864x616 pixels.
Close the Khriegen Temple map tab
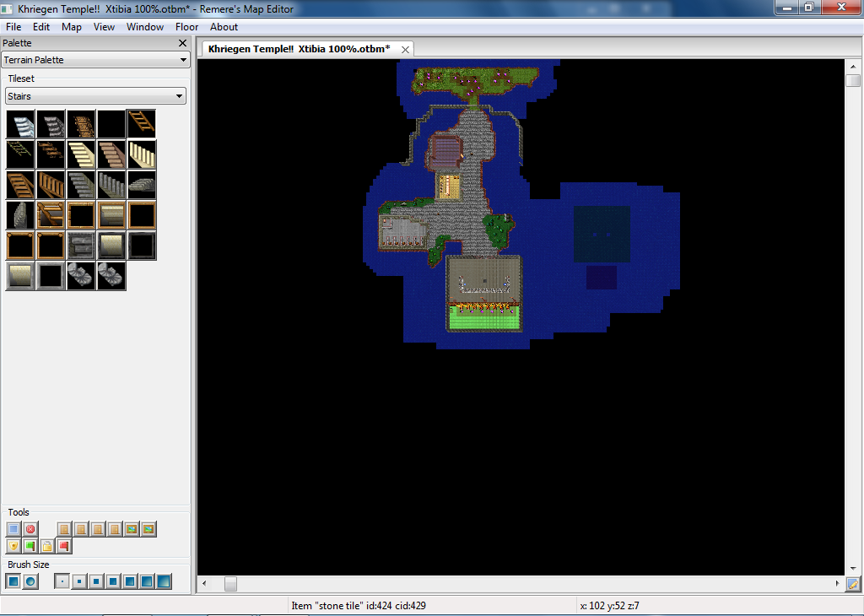(405, 50)
